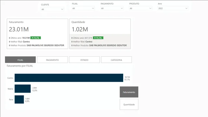Click the 2.8M label for Matriz
Screen dimensions: 208x117
(34, 88)
